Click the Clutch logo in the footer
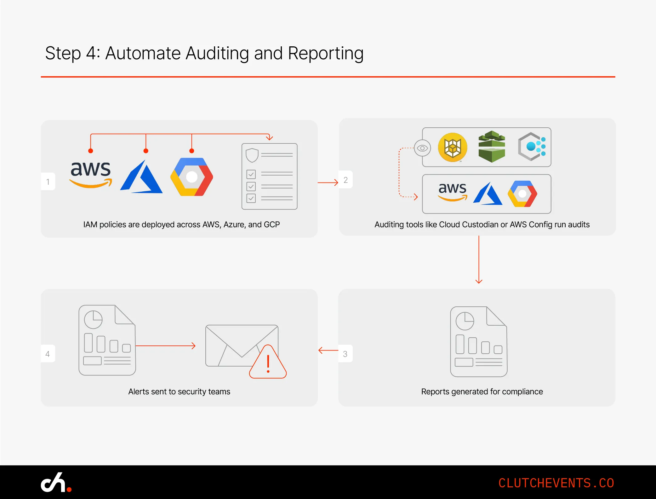 coord(56,482)
